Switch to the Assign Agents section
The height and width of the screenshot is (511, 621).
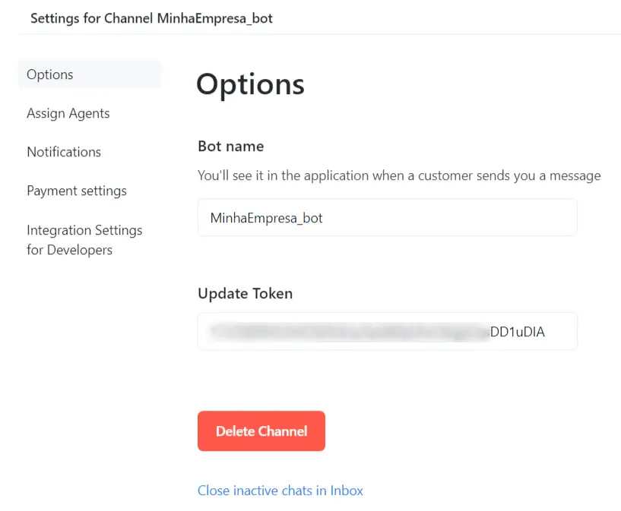coord(68,113)
